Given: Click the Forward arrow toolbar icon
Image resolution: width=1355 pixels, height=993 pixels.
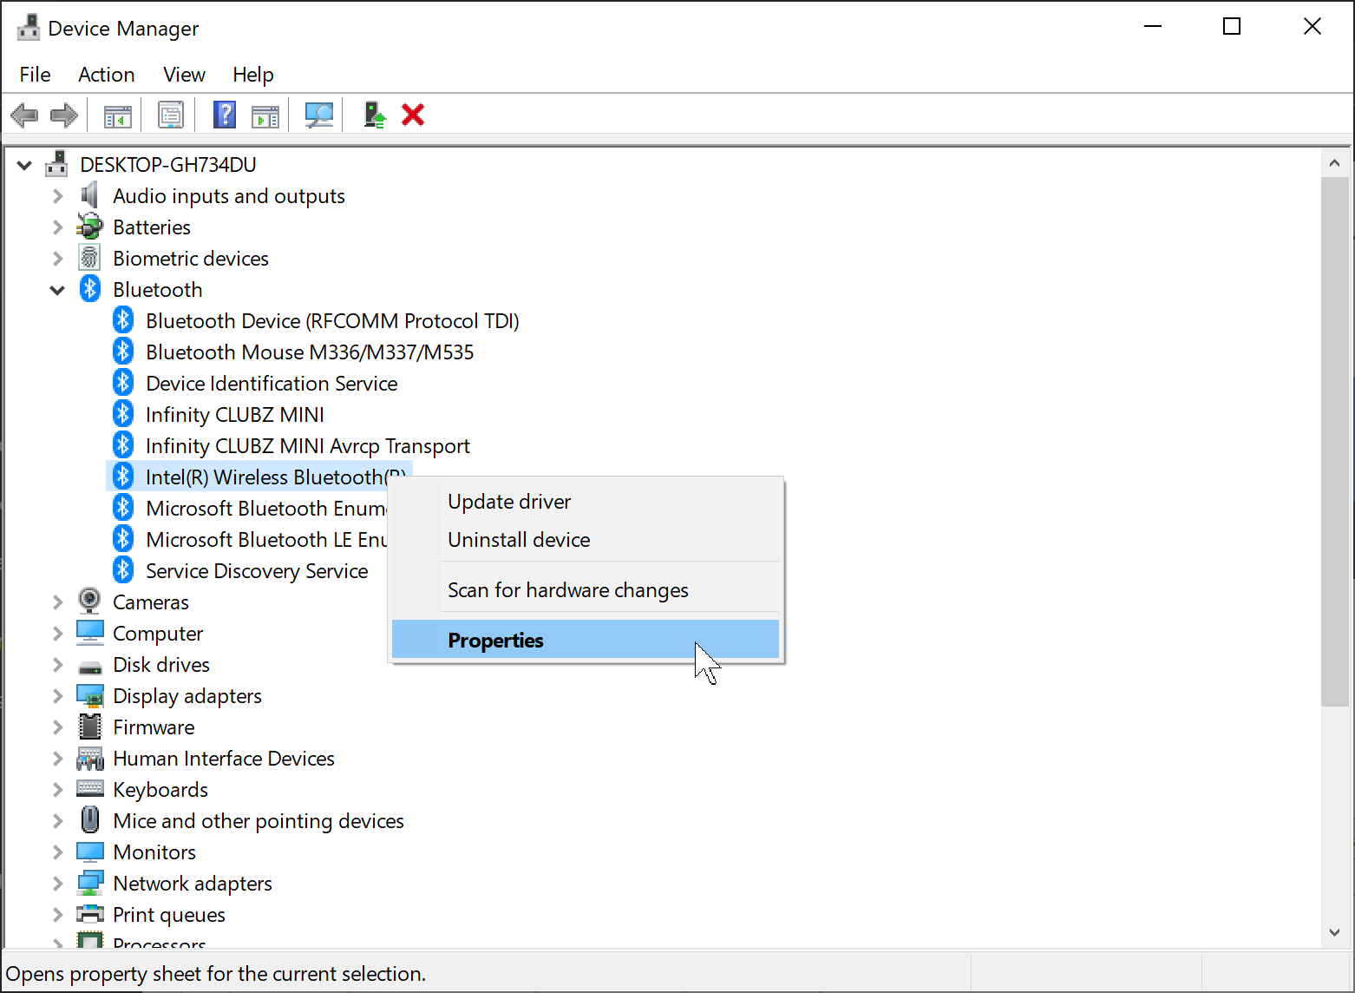Looking at the screenshot, I should pos(64,115).
